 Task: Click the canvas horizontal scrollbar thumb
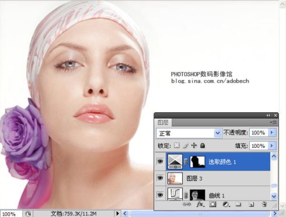click(200, 214)
